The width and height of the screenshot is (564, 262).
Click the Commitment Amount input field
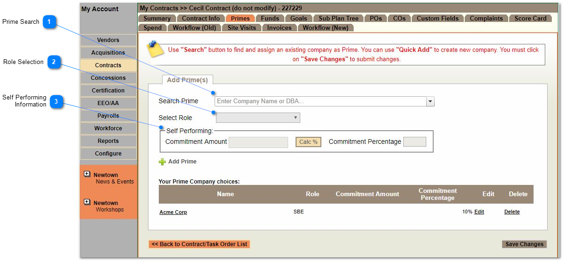pyautogui.click(x=258, y=142)
